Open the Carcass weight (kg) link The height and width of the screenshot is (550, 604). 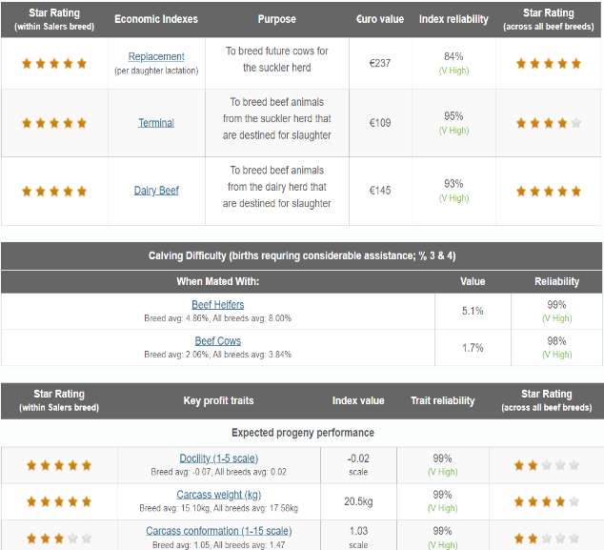[x=219, y=495]
